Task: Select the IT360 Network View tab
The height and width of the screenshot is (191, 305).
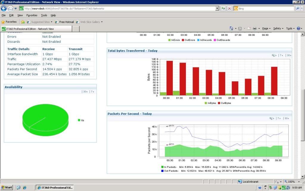Action: [x=36, y=29]
